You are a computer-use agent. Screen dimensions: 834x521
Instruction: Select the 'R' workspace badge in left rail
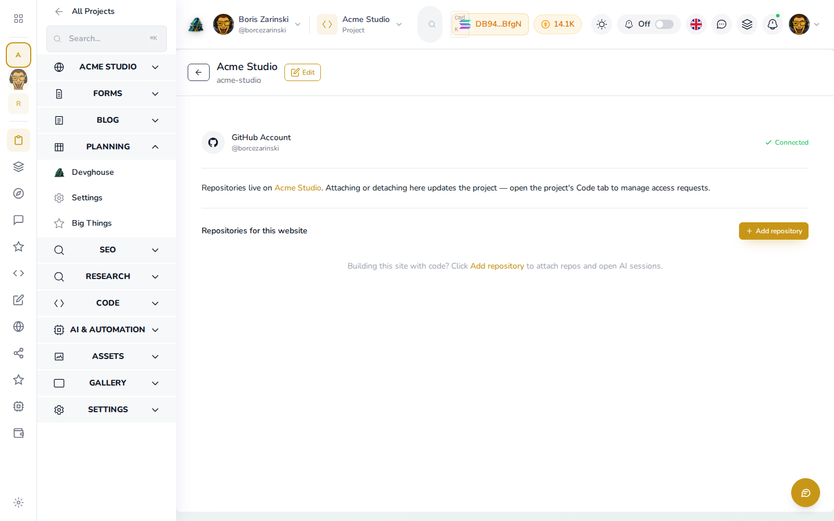point(19,104)
